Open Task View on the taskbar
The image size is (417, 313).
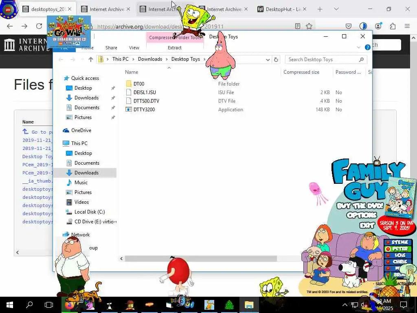(49, 305)
